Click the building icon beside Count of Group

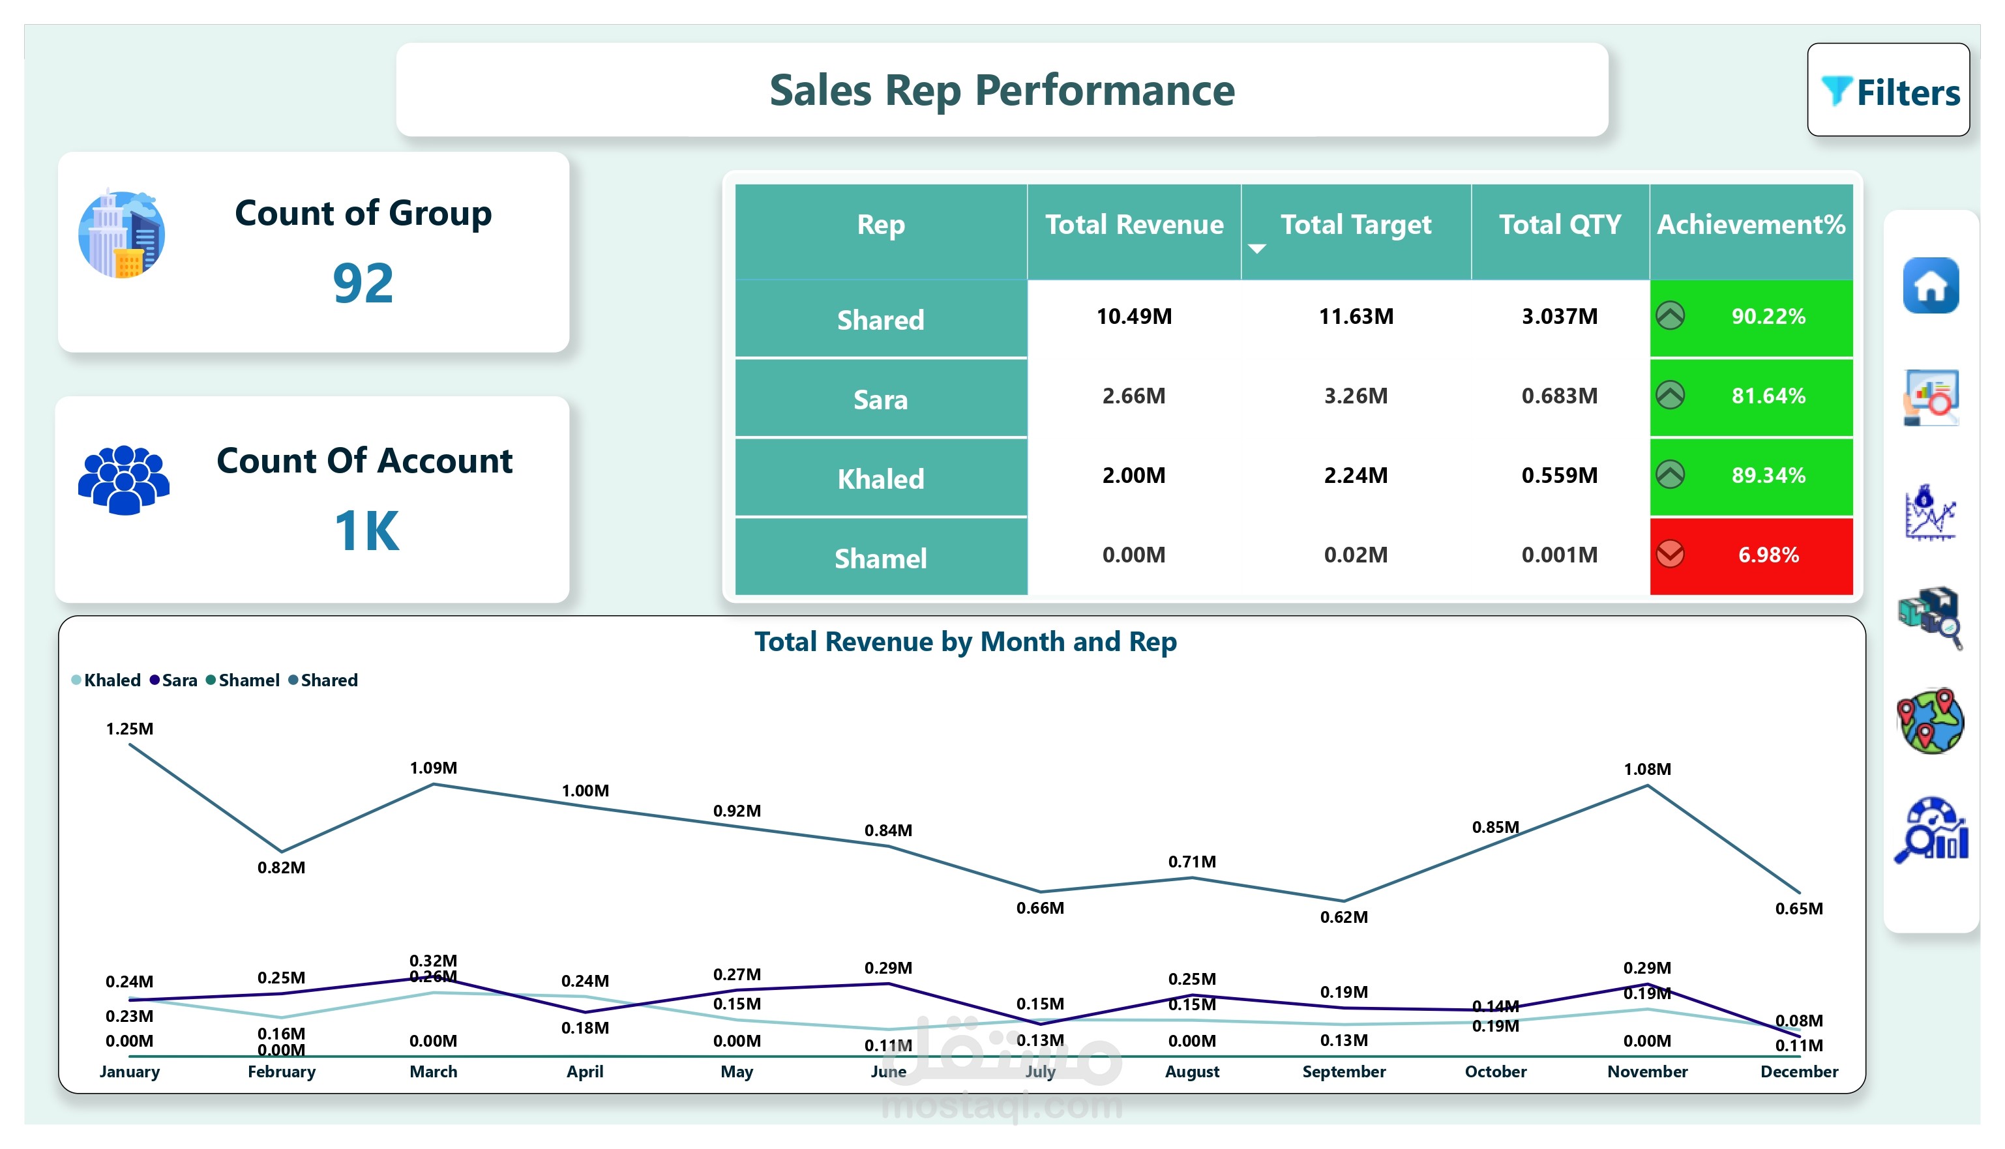coord(121,235)
